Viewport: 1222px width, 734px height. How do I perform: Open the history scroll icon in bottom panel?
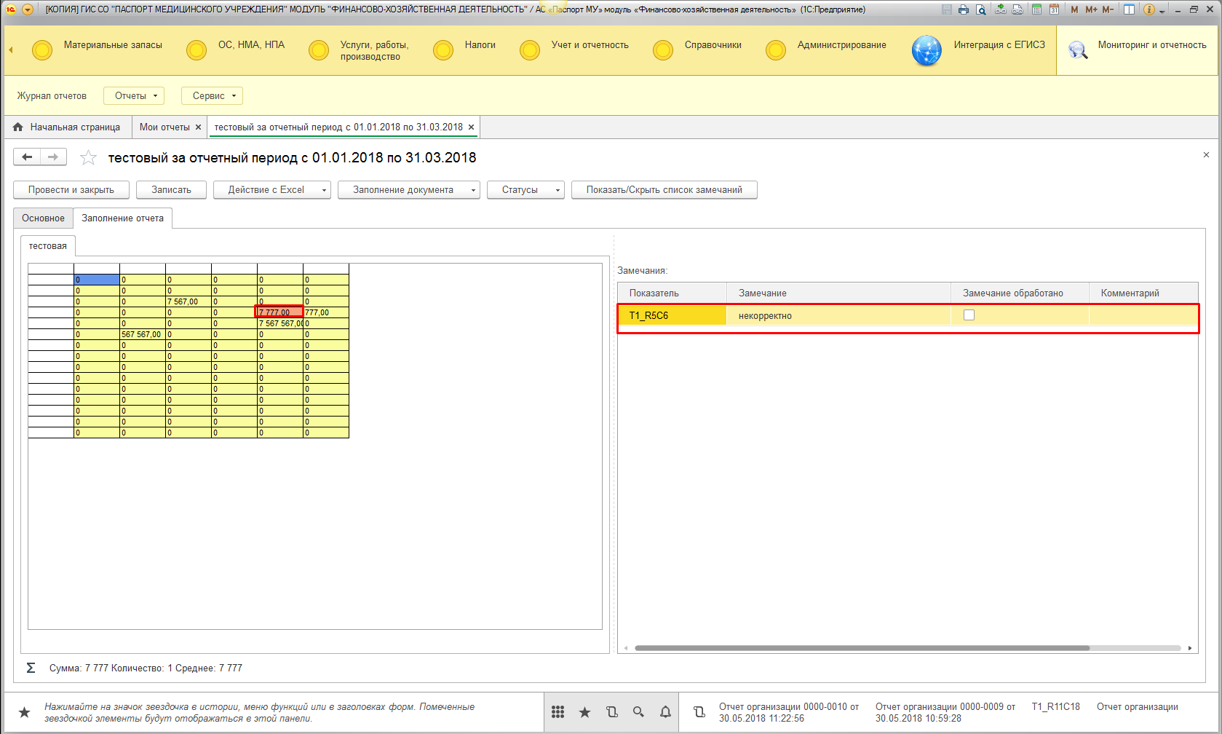coord(612,712)
